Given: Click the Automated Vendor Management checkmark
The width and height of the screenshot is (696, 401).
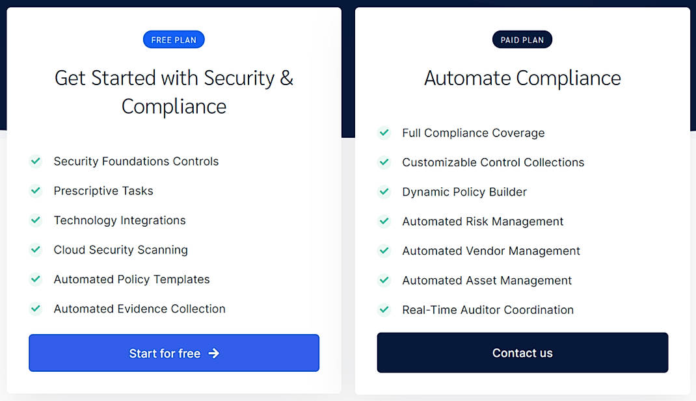Looking at the screenshot, I should click(x=384, y=251).
